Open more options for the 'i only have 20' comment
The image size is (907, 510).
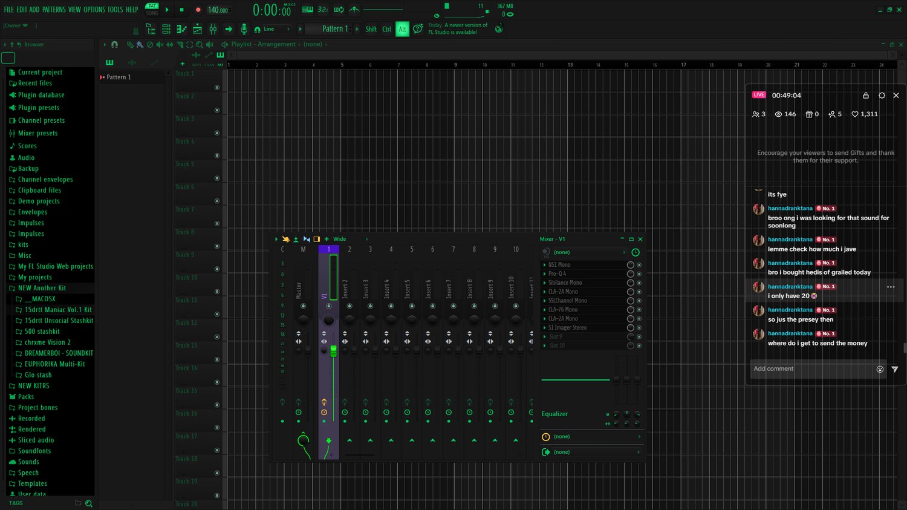tap(891, 287)
